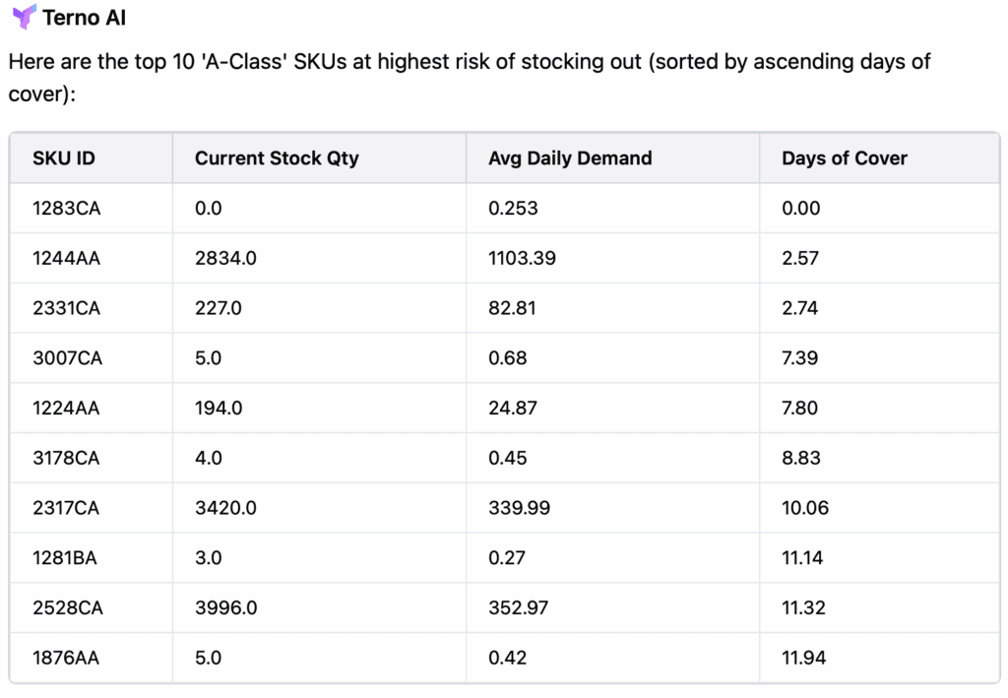Image resolution: width=1008 pixels, height=698 pixels.
Task: Select the 1224AA SKU cell
Action: click(66, 408)
